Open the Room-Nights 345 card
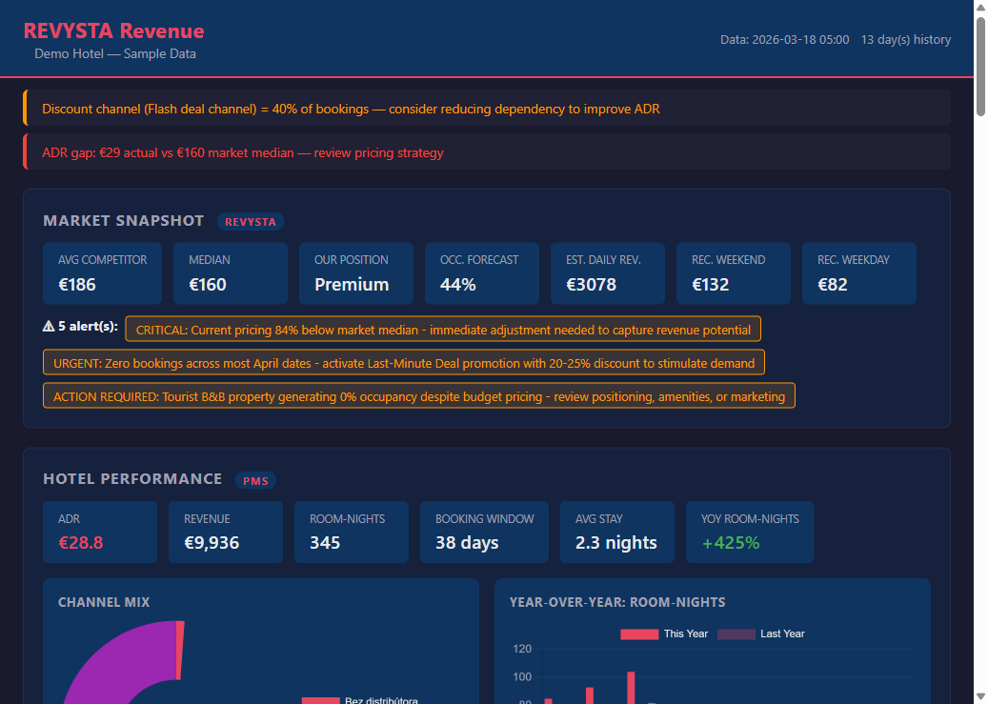The image size is (988, 704). [351, 532]
